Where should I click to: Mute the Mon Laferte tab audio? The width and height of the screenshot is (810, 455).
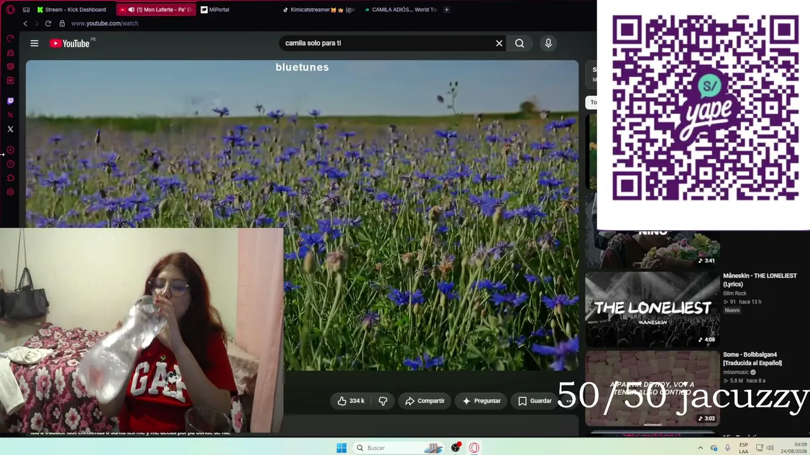[131, 9]
